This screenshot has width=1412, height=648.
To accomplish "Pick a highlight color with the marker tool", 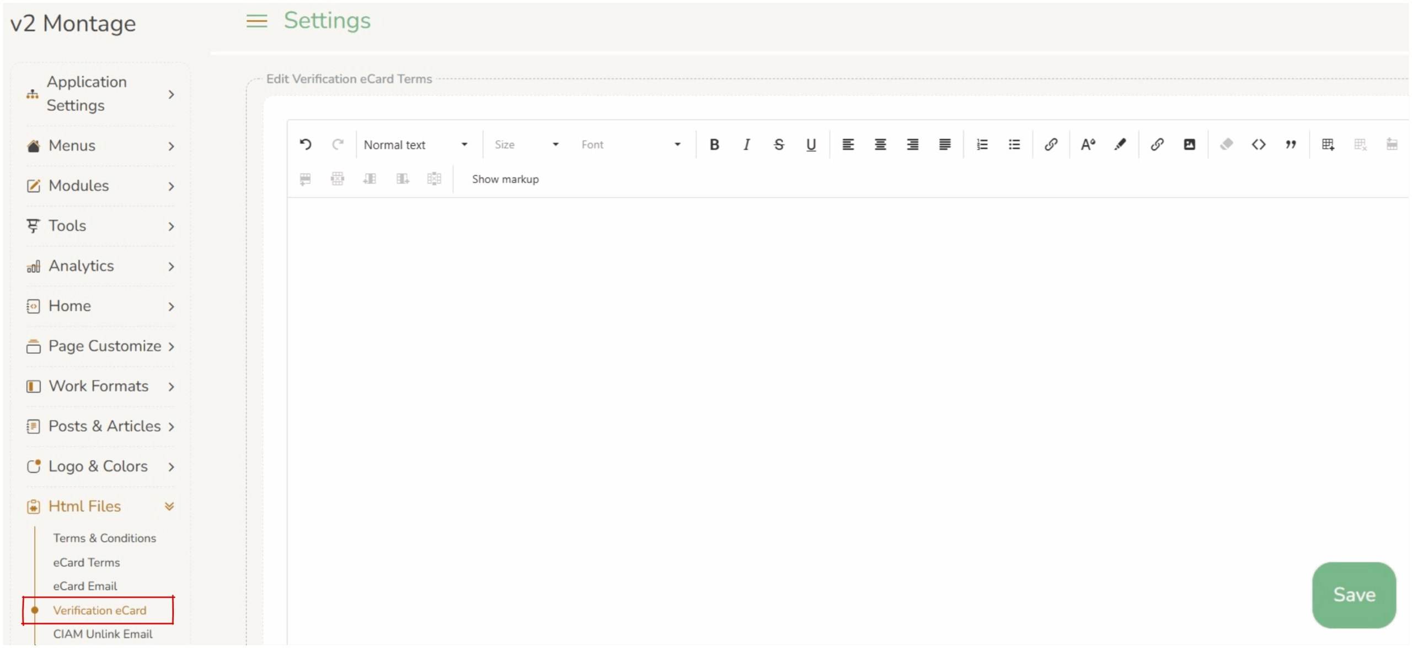I will 1120,144.
